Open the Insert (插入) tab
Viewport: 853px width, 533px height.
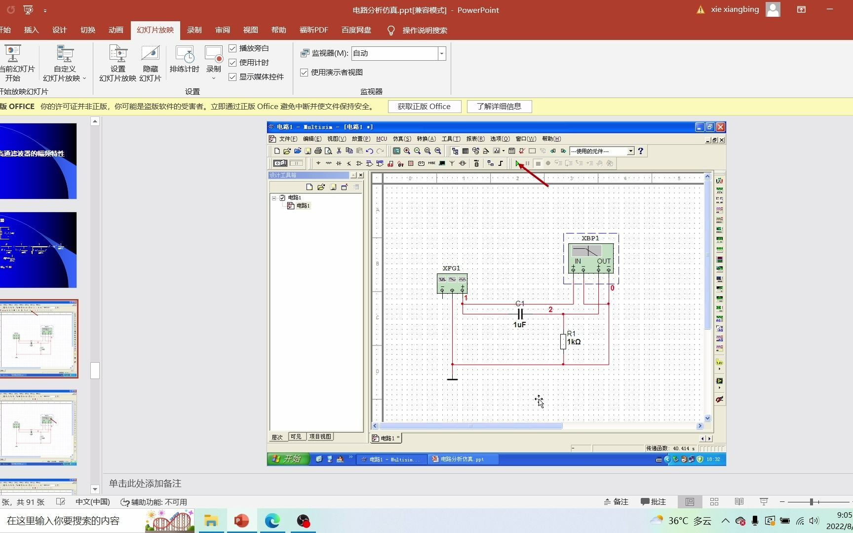click(x=31, y=30)
